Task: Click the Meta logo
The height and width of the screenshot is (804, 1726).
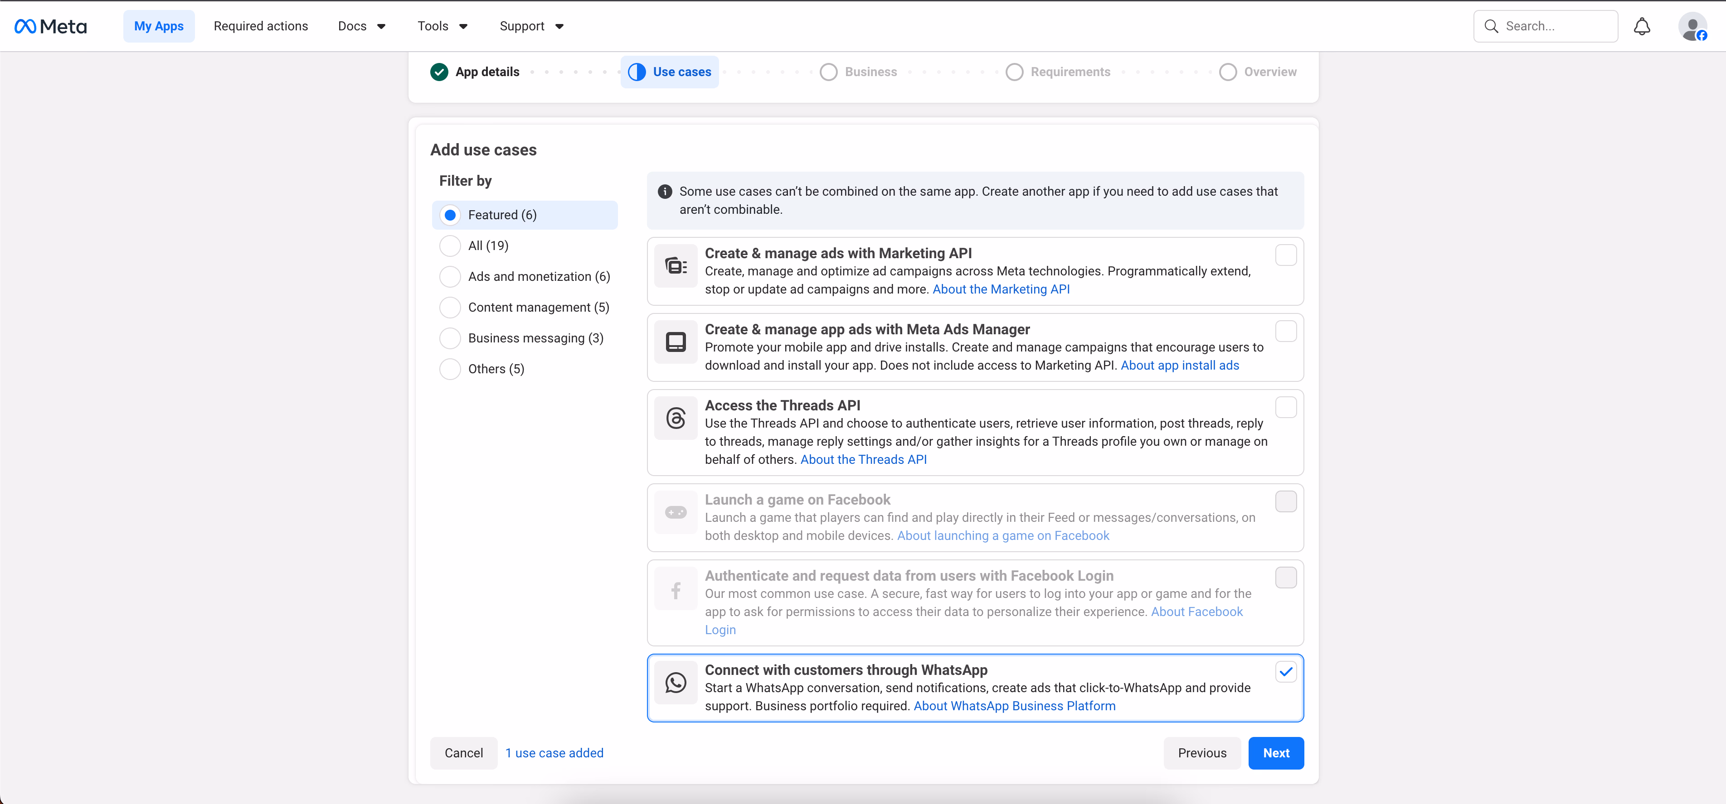Action: (x=50, y=26)
